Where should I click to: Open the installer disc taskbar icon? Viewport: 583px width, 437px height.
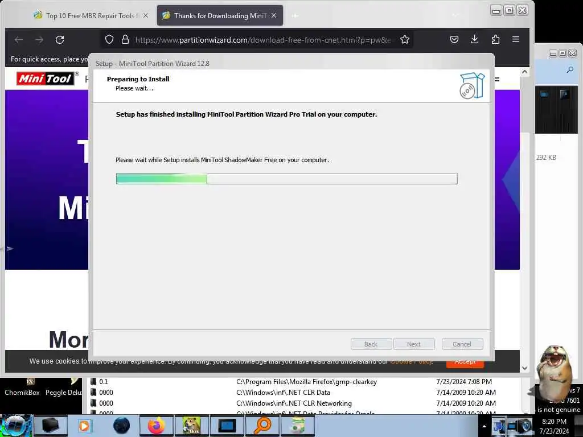point(298,426)
